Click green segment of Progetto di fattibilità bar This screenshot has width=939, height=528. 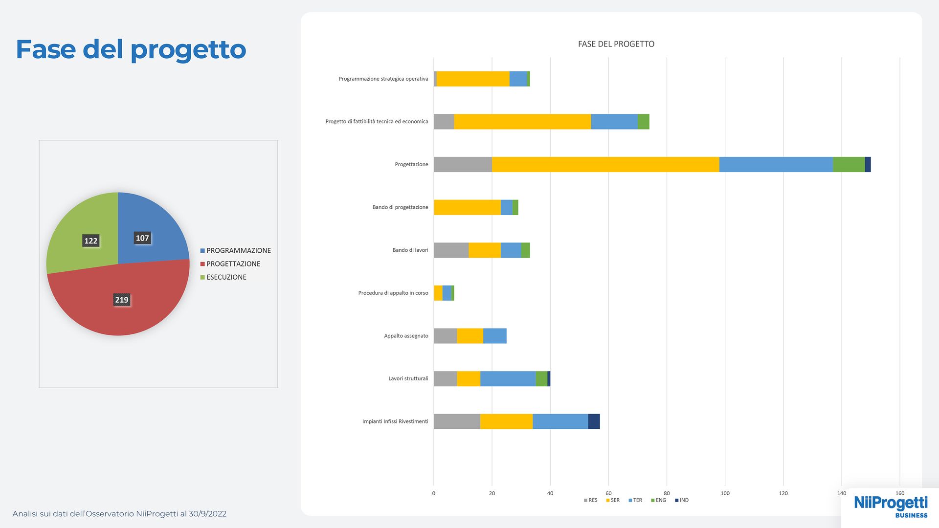(x=643, y=122)
